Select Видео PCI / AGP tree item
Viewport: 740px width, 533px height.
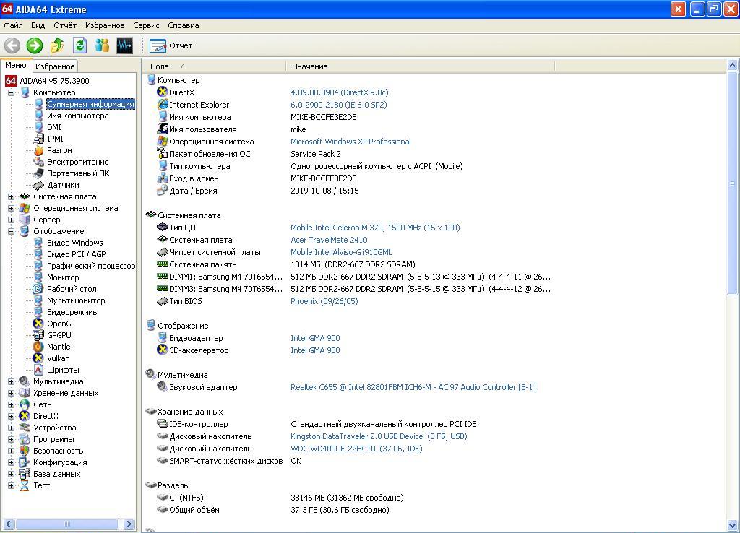[77, 254]
